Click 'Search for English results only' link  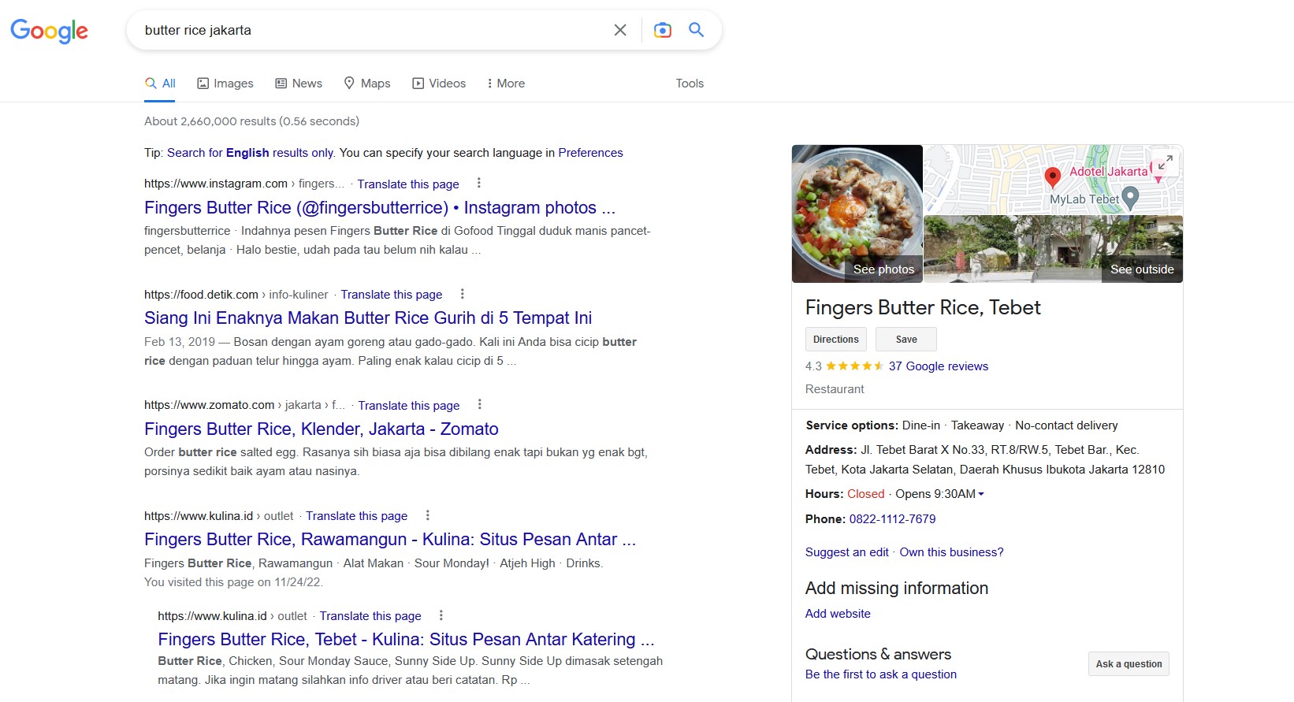coord(251,153)
